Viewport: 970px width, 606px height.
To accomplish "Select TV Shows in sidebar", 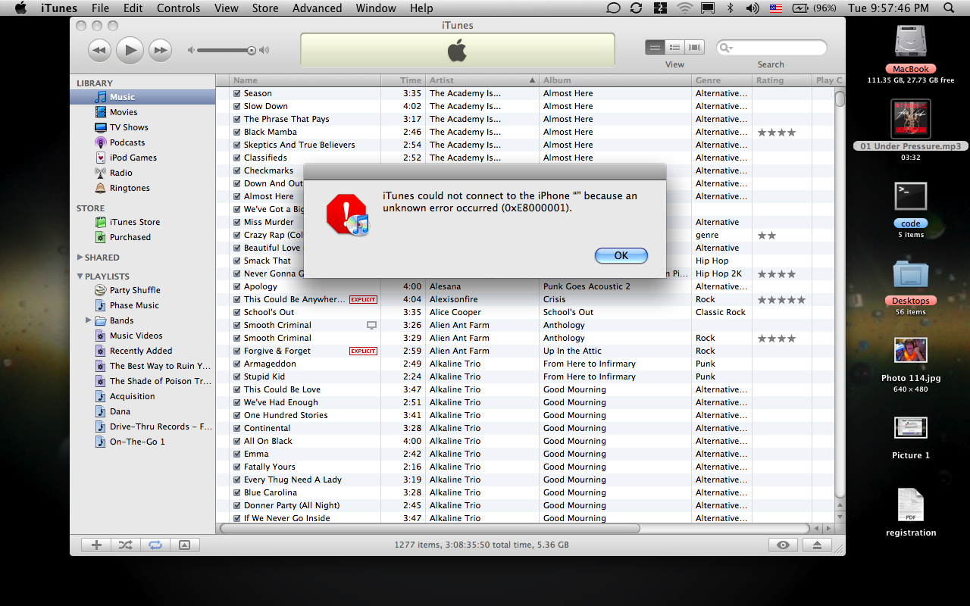I will click(142, 127).
